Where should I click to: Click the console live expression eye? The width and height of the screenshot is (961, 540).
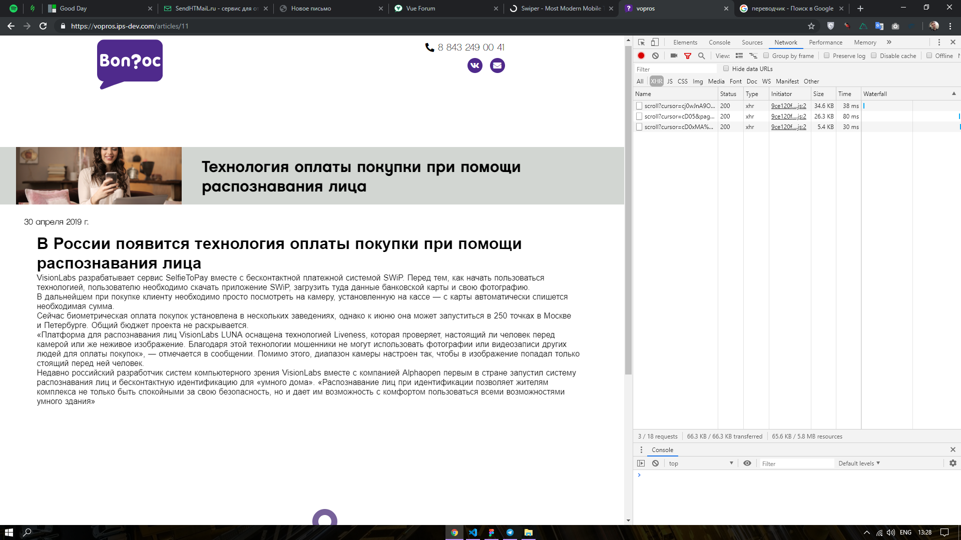(747, 463)
